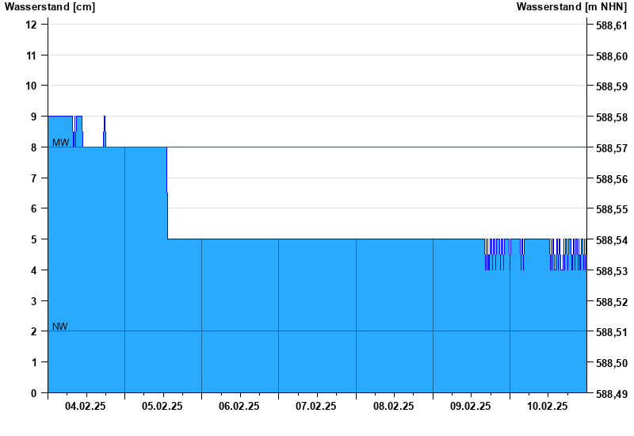Viewport: 634px width, 436px height.
Task: Click the 588,49 value on the right axis
Action: coord(611,394)
